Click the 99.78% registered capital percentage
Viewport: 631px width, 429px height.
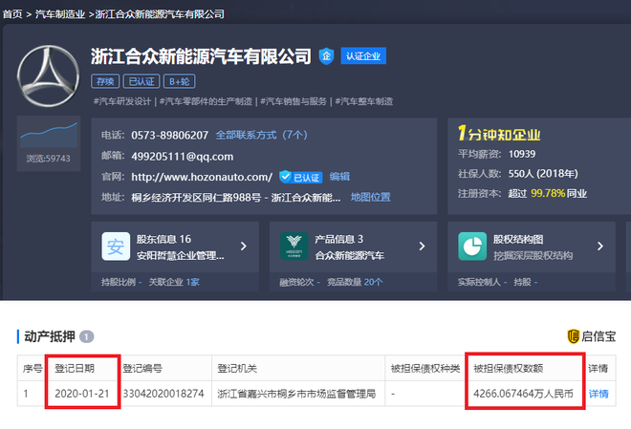click(548, 193)
